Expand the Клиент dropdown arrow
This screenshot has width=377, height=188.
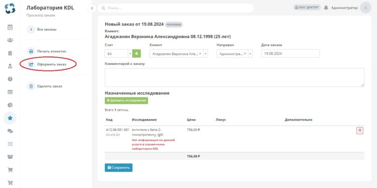point(205,54)
